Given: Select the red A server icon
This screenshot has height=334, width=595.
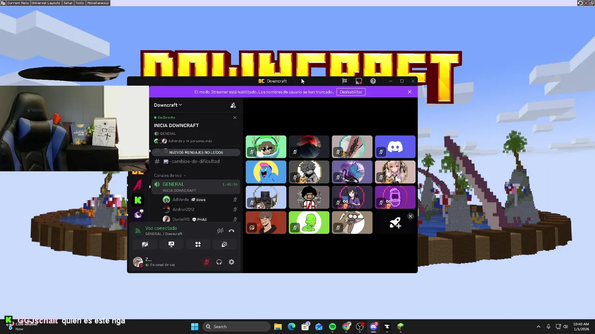Looking at the screenshot, I should pos(138,185).
